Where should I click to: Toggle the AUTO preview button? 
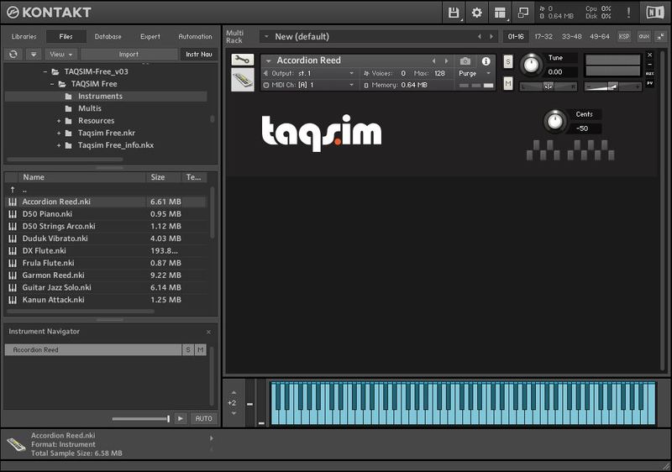pos(203,418)
